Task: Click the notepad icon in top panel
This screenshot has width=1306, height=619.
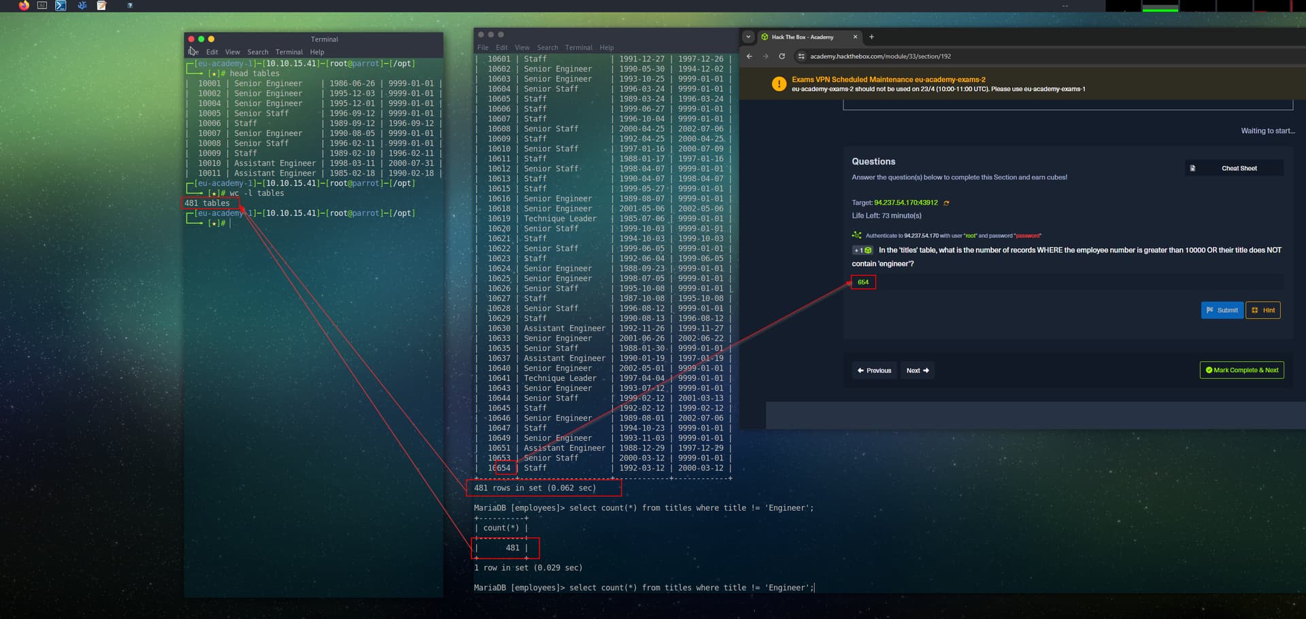Action: 101,5
